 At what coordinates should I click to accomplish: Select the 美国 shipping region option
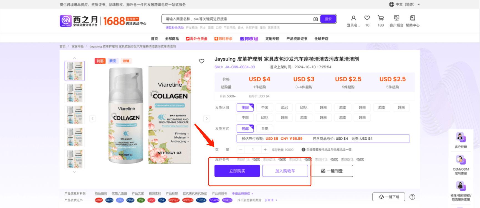(x=245, y=107)
